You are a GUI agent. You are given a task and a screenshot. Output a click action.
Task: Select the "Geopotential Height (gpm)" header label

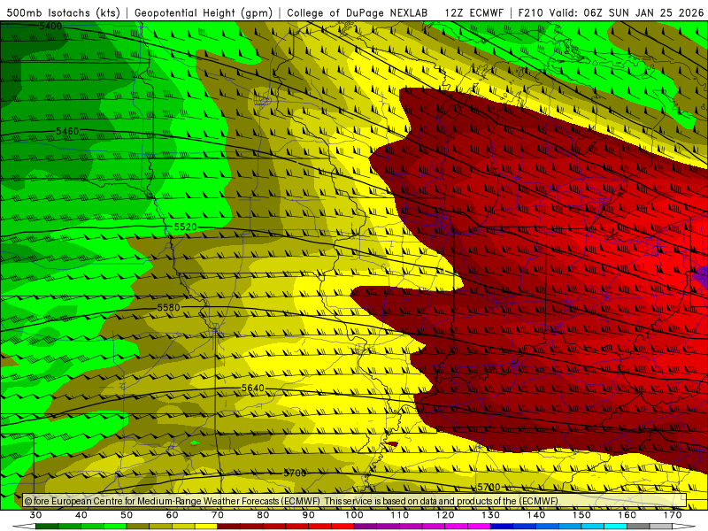(x=204, y=12)
